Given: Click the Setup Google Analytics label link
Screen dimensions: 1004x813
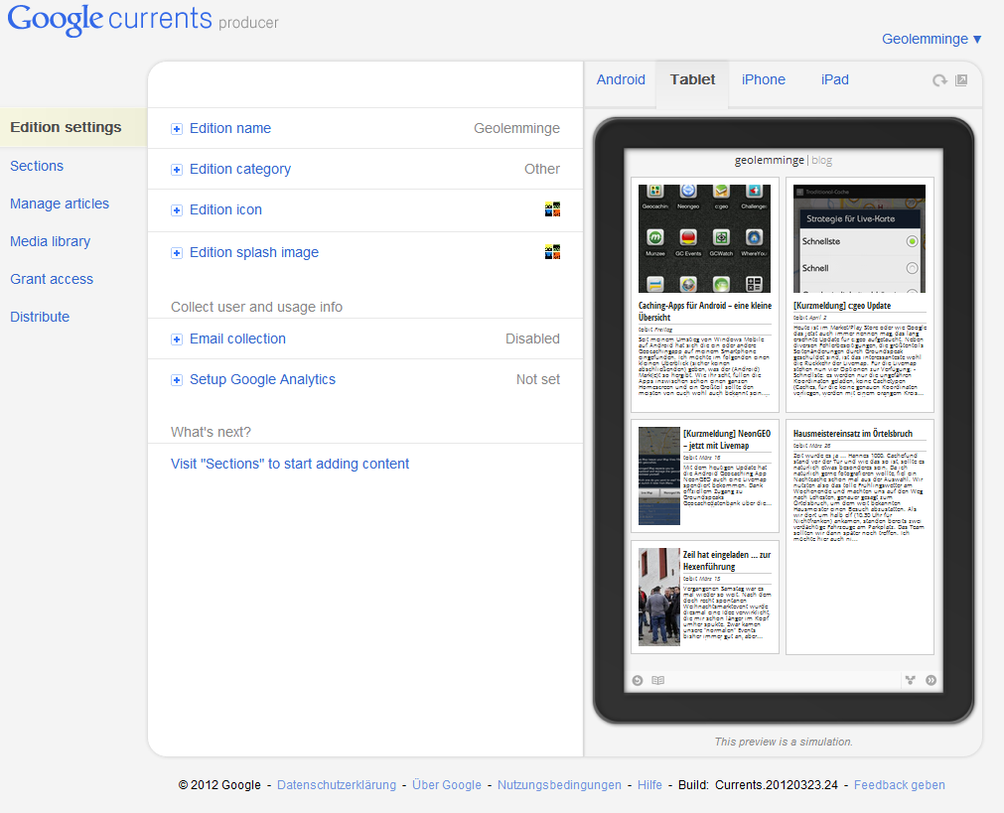Looking at the screenshot, I should tap(262, 379).
